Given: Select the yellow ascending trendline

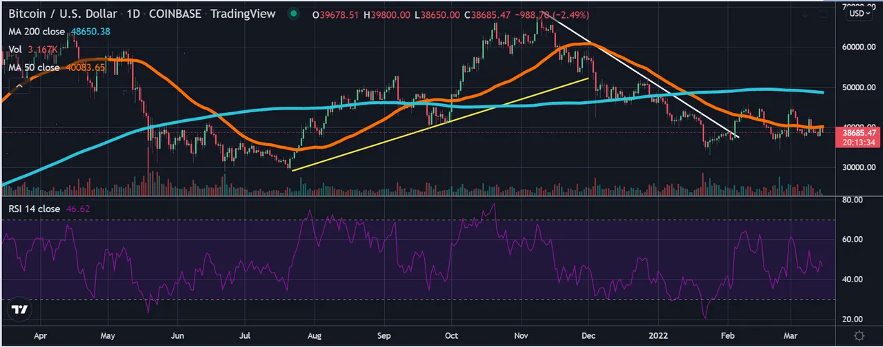Looking at the screenshot, I should click(x=440, y=125).
